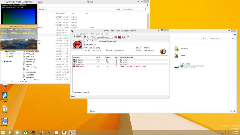This screenshot has width=240, height=135.
Task: Click the gauge dashboard toolbar icon
Action: pyautogui.click(x=92, y=37)
